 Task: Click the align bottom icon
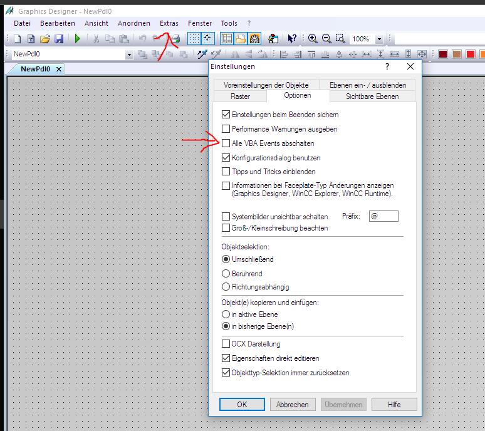(x=325, y=55)
